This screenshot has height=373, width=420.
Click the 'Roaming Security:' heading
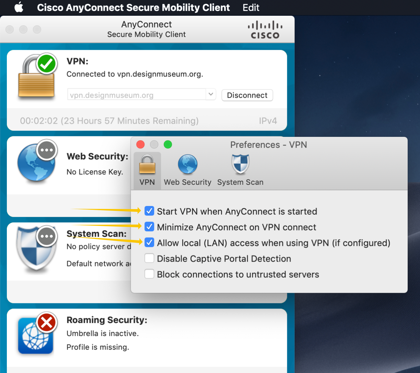pos(107,320)
